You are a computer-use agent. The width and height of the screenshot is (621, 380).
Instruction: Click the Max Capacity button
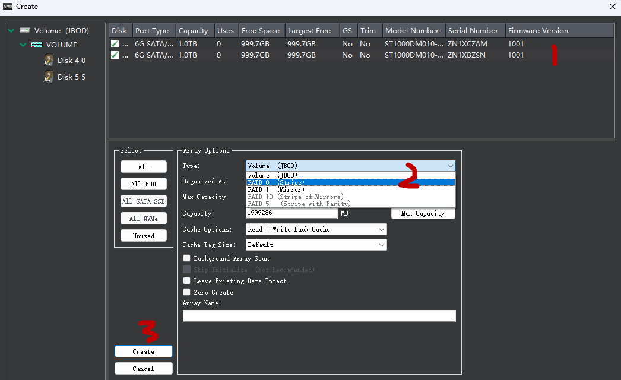[423, 213]
